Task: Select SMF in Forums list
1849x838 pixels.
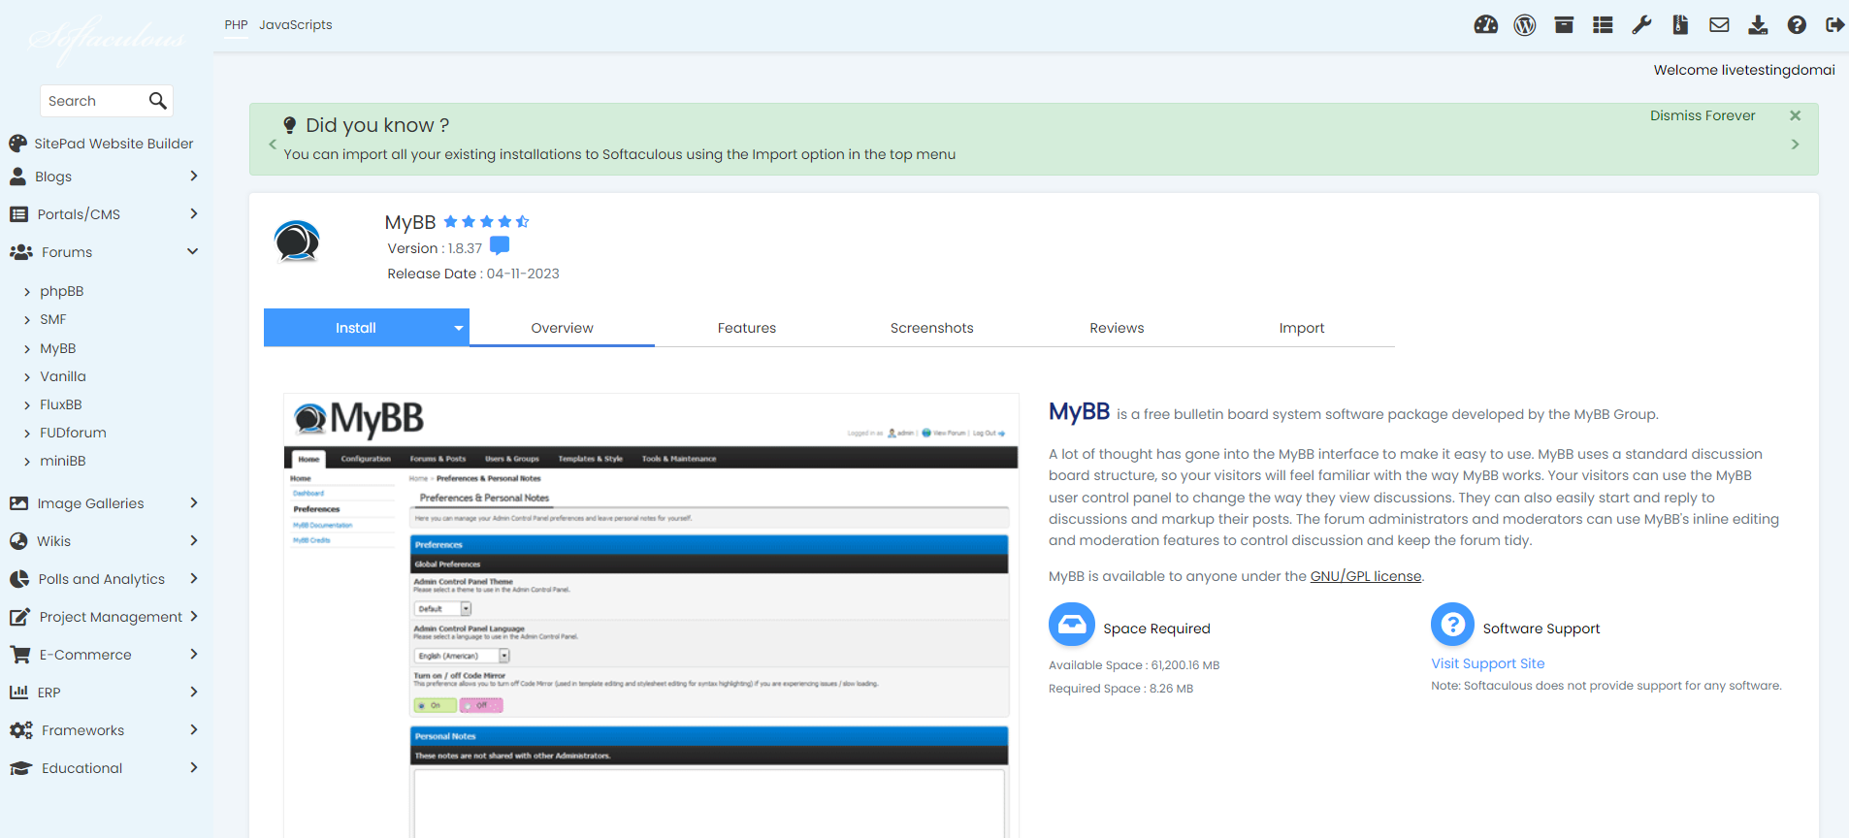Action: [x=53, y=319]
